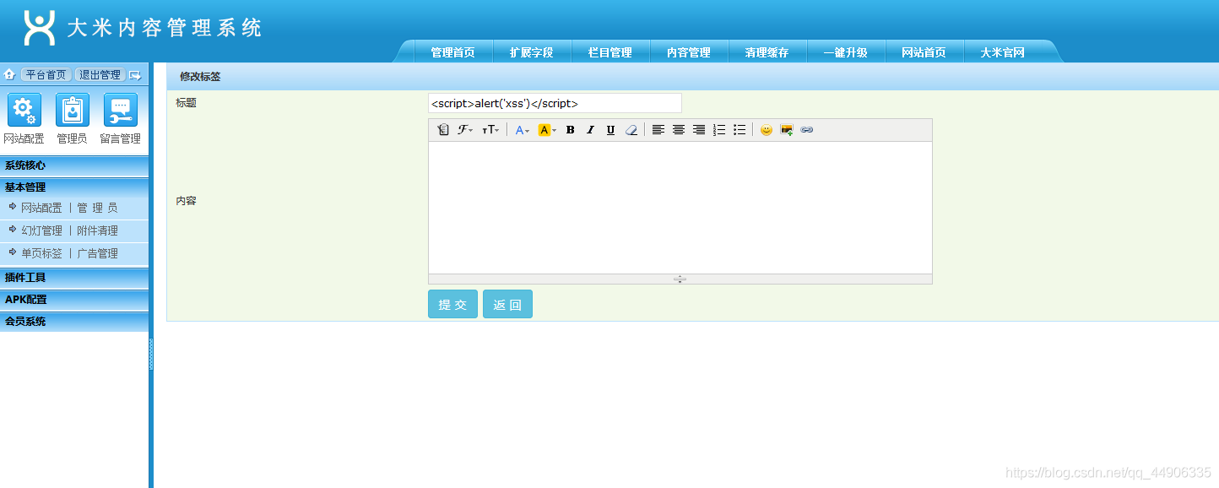Viewport: 1219px width, 488px height.
Task: Open the 网站配置 gear icon shortcut
Action: 24,110
